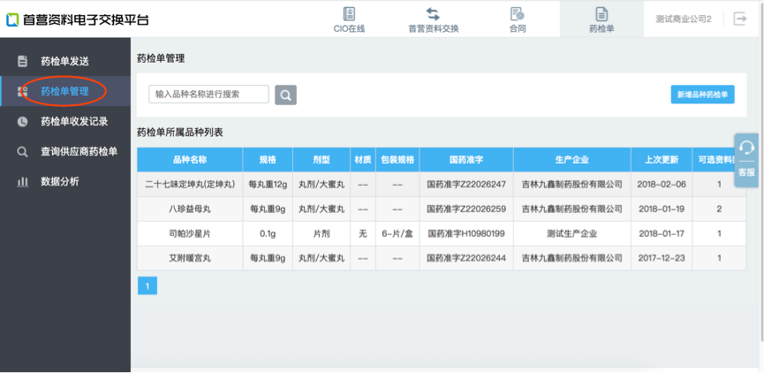Open 查询供应商药检单 in sidebar
The image size is (764, 373).
pyautogui.click(x=79, y=152)
